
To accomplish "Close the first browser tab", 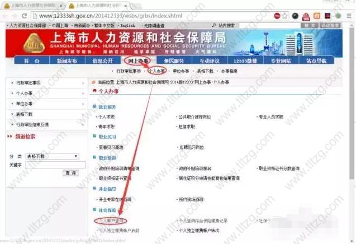I will click(61, 6).
